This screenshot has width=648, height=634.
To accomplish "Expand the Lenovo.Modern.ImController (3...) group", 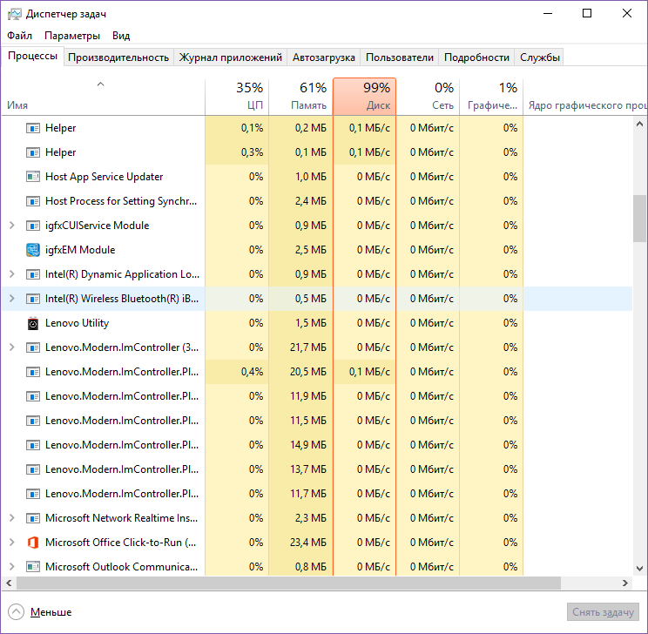I will tap(11, 347).
